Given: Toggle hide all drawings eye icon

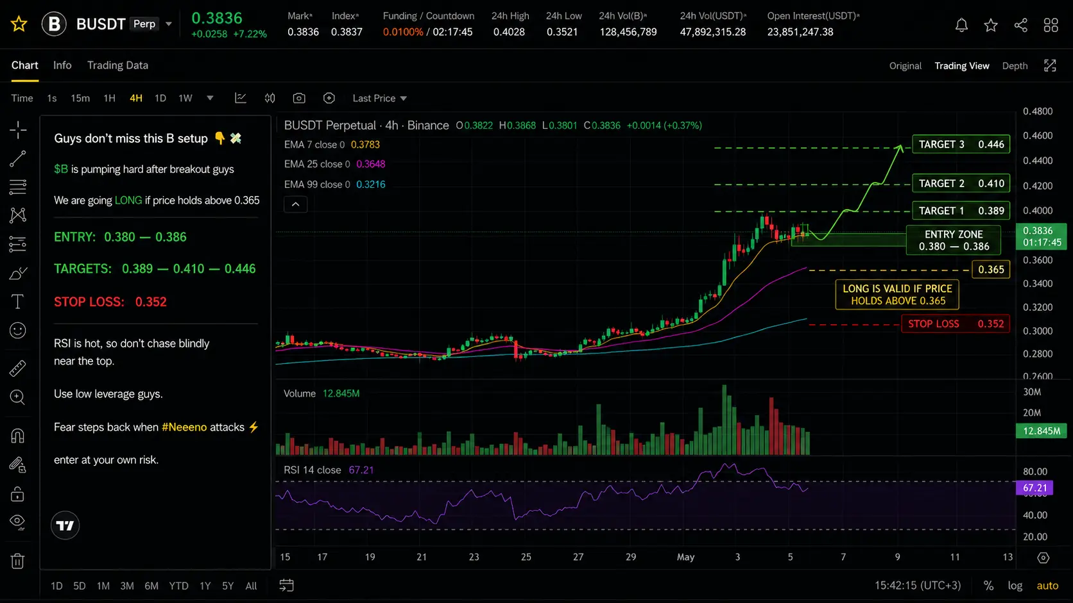Looking at the screenshot, I should [18, 522].
